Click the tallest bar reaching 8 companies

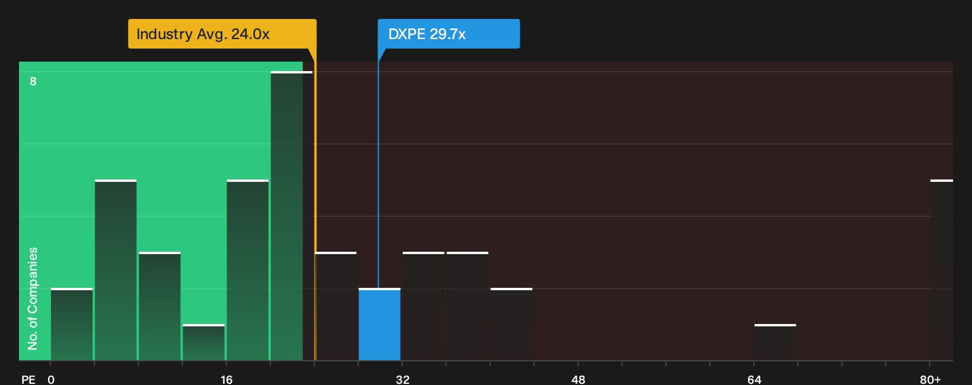coord(292,216)
